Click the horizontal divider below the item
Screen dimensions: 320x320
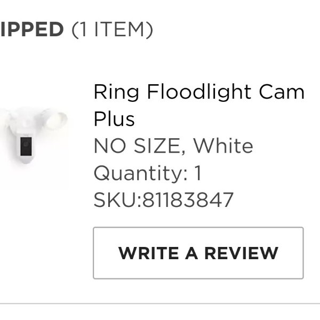160,303
